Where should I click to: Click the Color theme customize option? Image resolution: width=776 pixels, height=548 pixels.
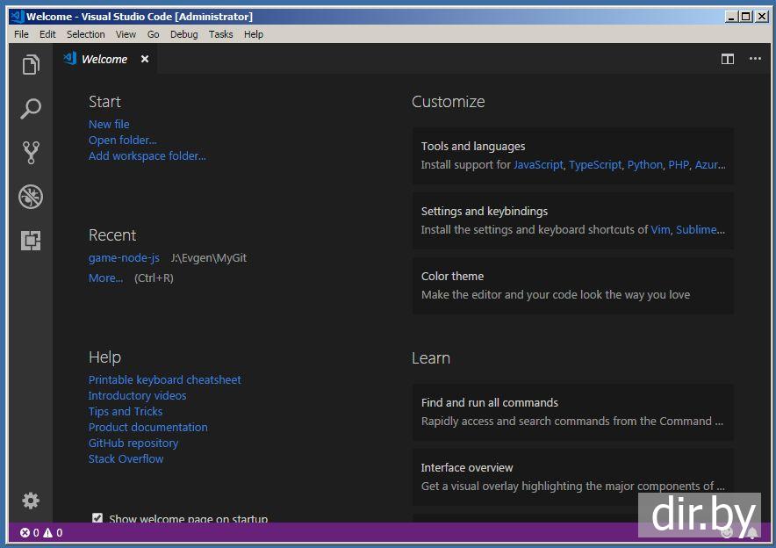(572, 285)
